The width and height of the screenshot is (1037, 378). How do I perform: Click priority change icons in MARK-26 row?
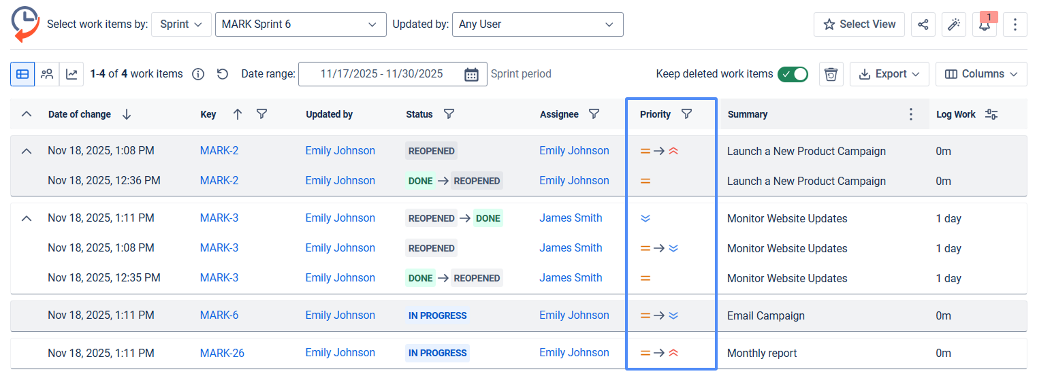(659, 353)
